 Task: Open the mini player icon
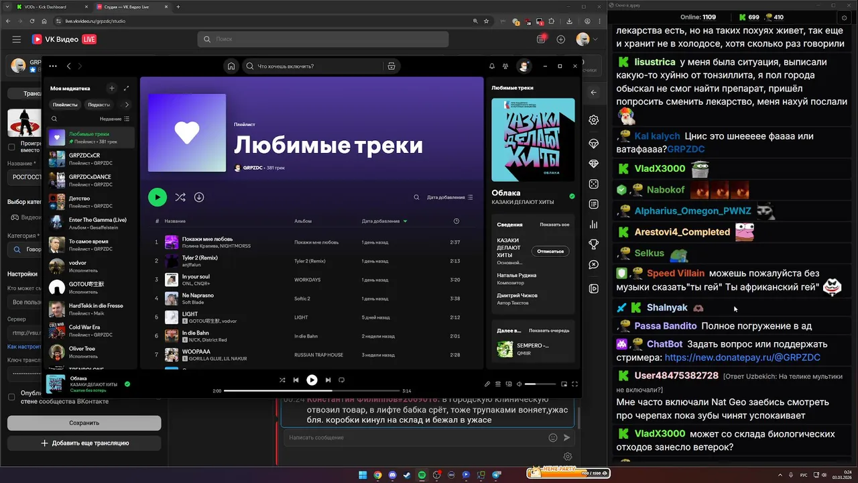[x=564, y=384]
